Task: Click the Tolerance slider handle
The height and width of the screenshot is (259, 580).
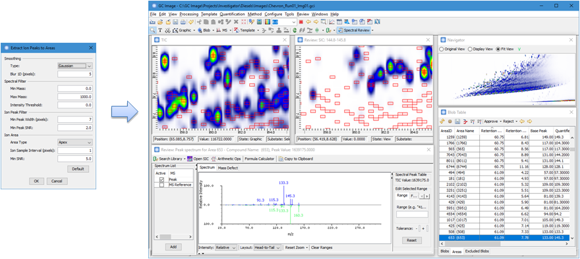Action: (x=419, y=228)
